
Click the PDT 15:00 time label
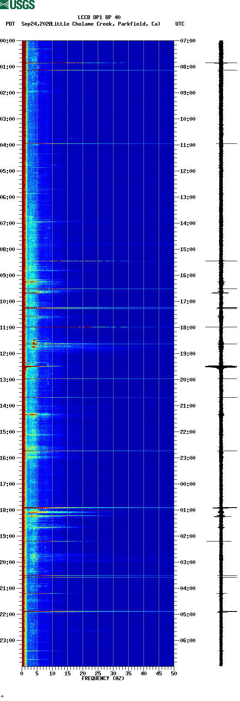(8, 432)
